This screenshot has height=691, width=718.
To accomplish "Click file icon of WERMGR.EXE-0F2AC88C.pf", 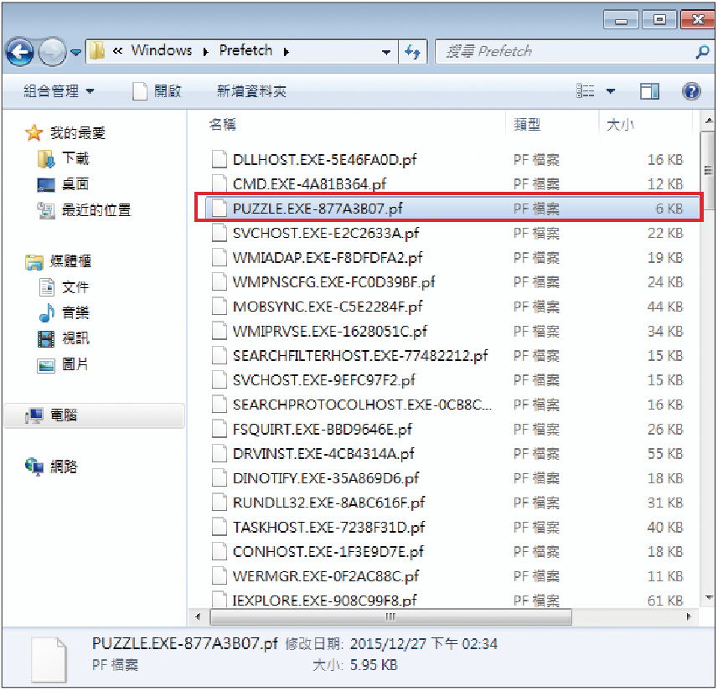I will 220,576.
